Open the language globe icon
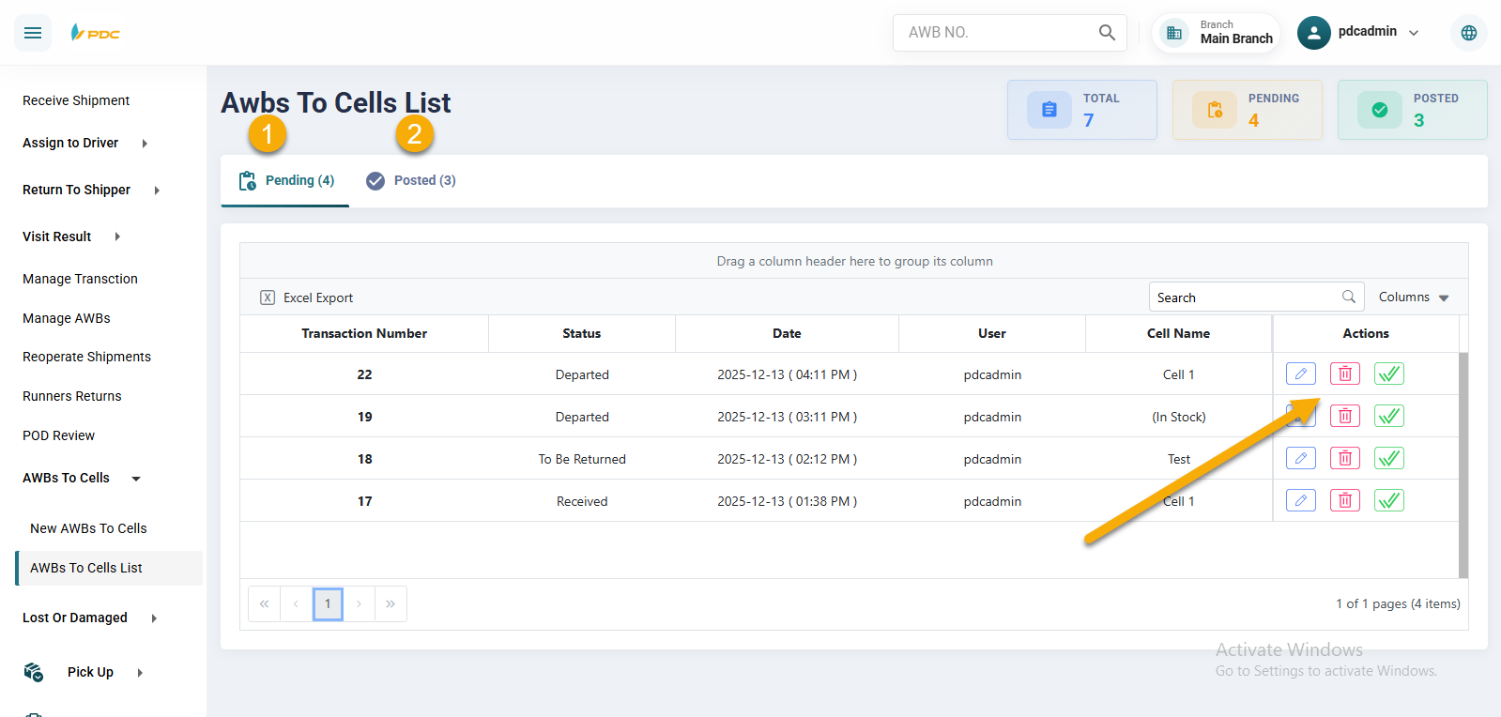Viewport: 1501px width, 717px height. pyautogui.click(x=1469, y=33)
